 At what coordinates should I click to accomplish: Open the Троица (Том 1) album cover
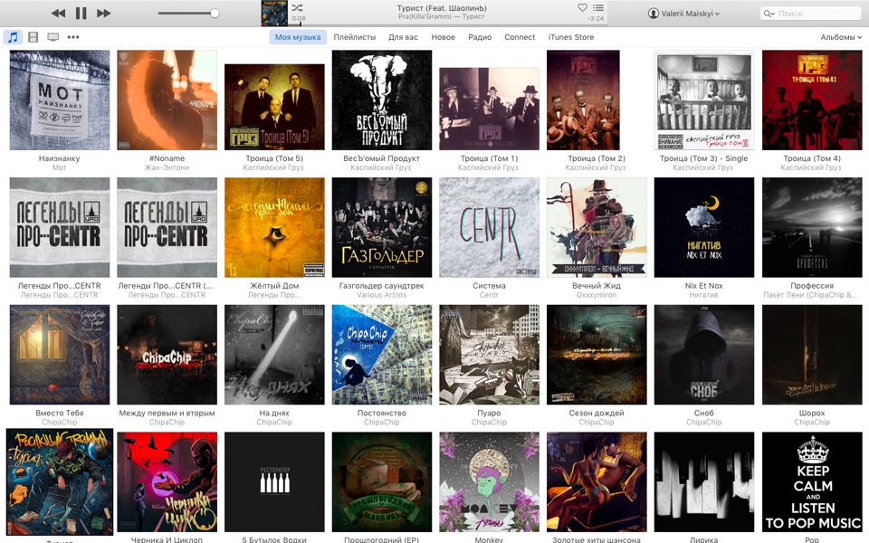click(x=489, y=109)
